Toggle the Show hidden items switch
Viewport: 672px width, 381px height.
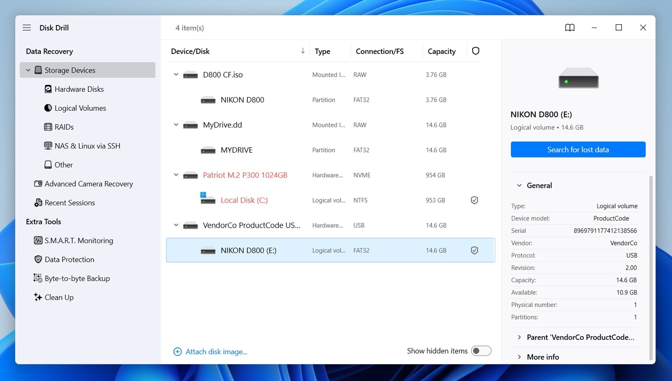click(481, 351)
